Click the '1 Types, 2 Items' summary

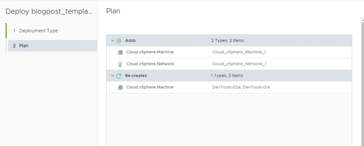click(x=227, y=76)
